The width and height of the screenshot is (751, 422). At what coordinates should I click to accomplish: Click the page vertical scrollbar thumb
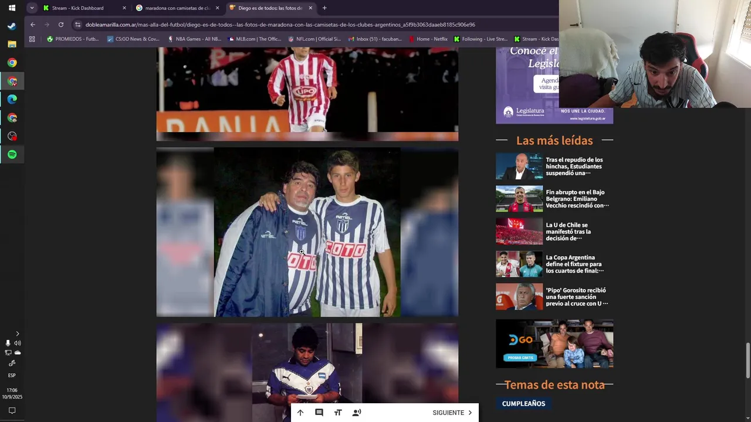(747, 361)
